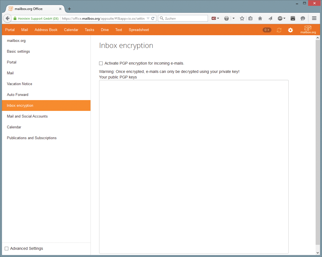
Task: Select Vacation Notice in the sidebar
Action: tap(19, 84)
